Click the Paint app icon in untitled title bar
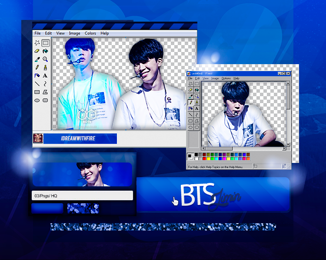 [189, 74]
